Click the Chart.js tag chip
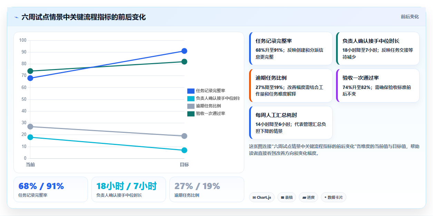This screenshot has width=433, height=216. coord(262,197)
